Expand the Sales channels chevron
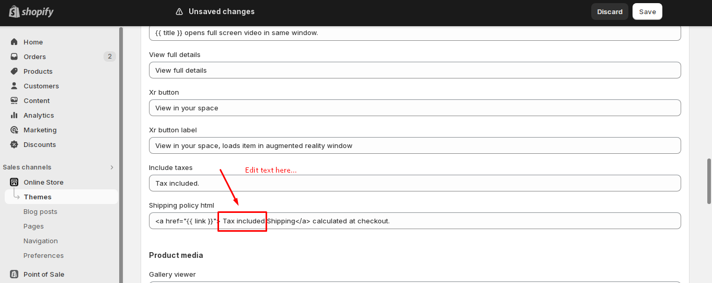712x283 pixels. click(x=111, y=167)
